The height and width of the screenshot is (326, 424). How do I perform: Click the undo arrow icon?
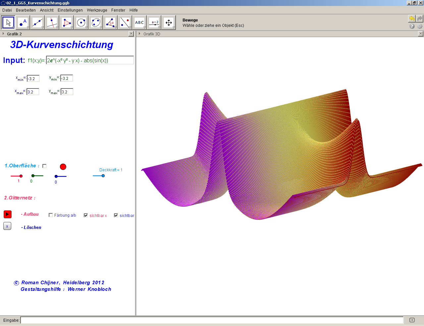(x=412, y=19)
